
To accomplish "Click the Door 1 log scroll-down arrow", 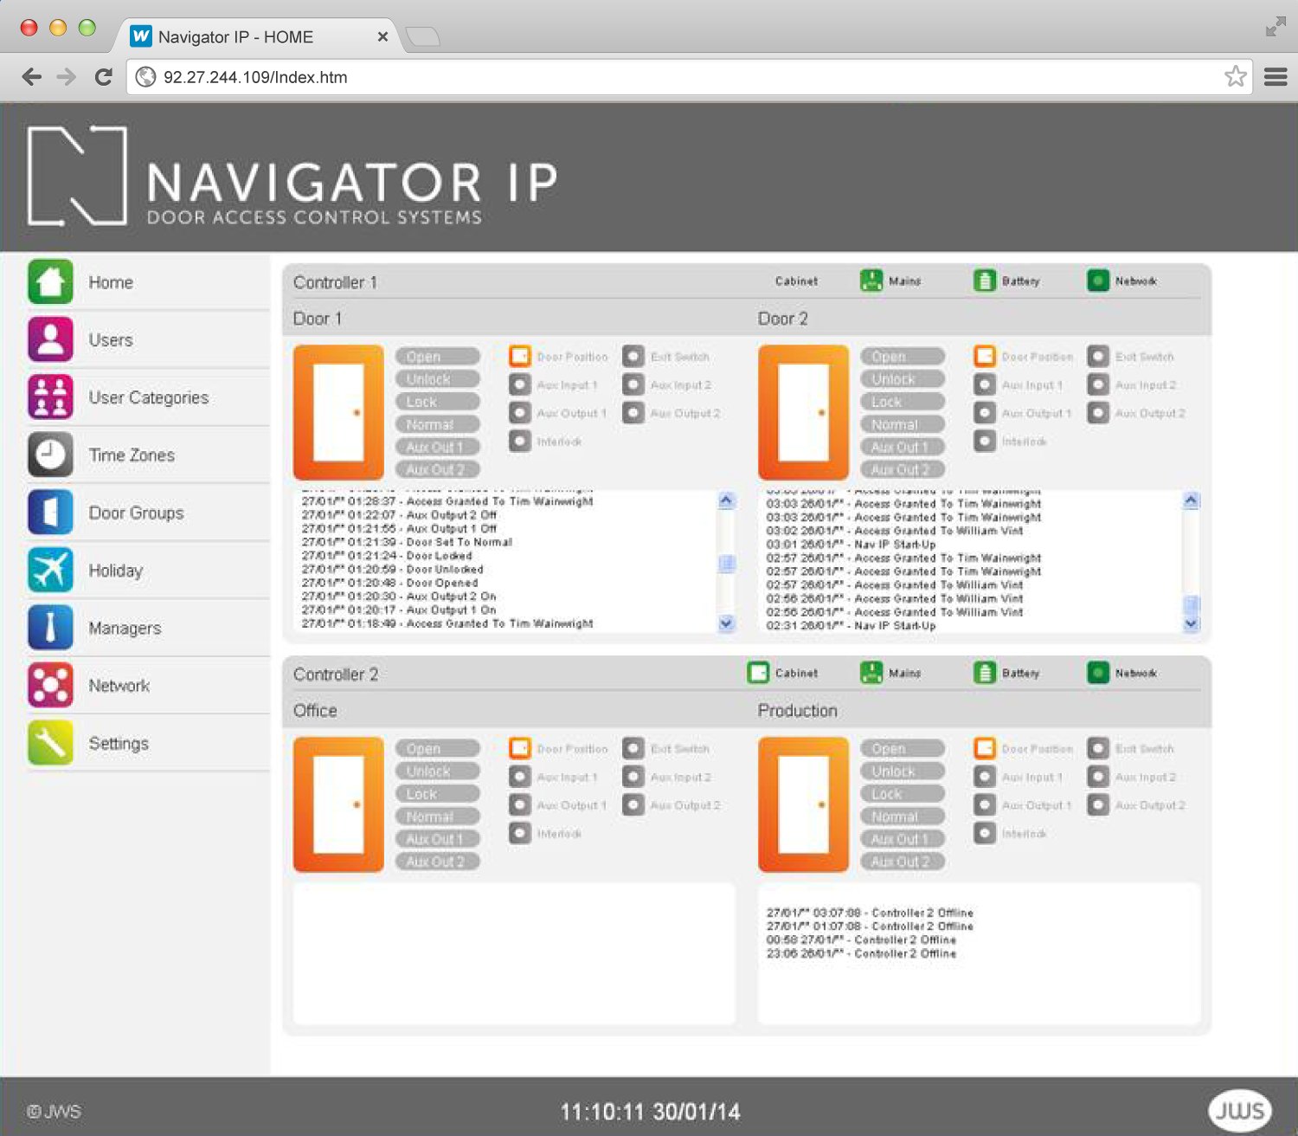I will coord(726,623).
